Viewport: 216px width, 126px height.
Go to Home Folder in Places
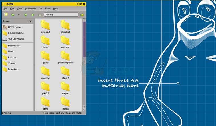(15, 27)
